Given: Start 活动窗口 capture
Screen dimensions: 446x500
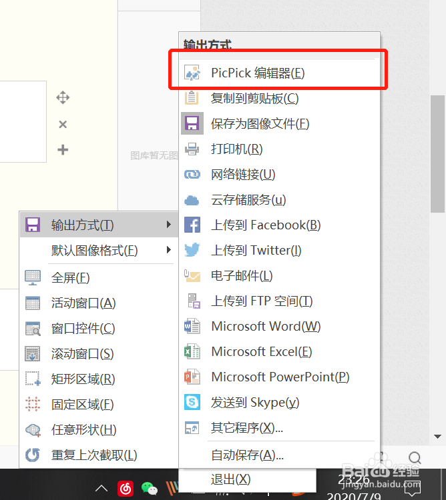Looking at the screenshot, I should [x=99, y=303].
